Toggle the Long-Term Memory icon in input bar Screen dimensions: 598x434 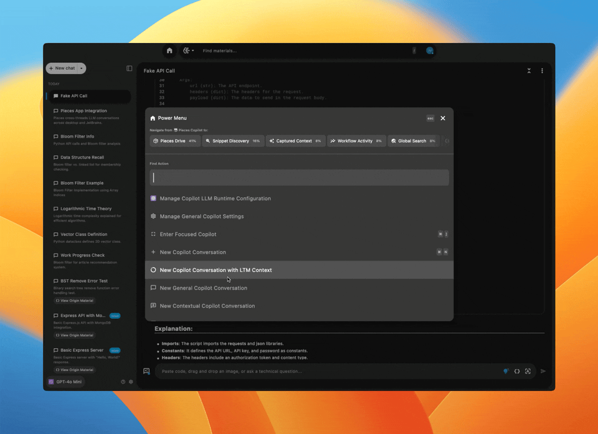[506, 372]
